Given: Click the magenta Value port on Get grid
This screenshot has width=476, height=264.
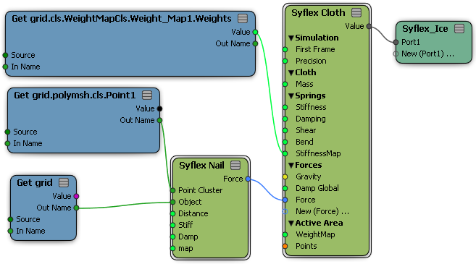Looking at the screenshot, I should click(x=77, y=196).
